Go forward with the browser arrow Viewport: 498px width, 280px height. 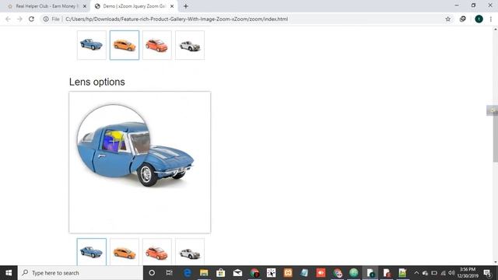click(19, 19)
